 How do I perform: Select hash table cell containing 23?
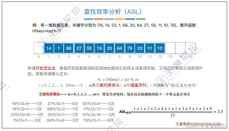pyautogui.click(x=140, y=48)
